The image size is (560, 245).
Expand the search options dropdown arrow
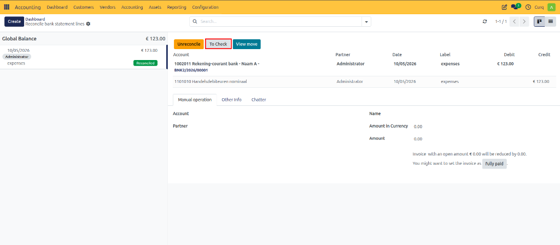366,22
